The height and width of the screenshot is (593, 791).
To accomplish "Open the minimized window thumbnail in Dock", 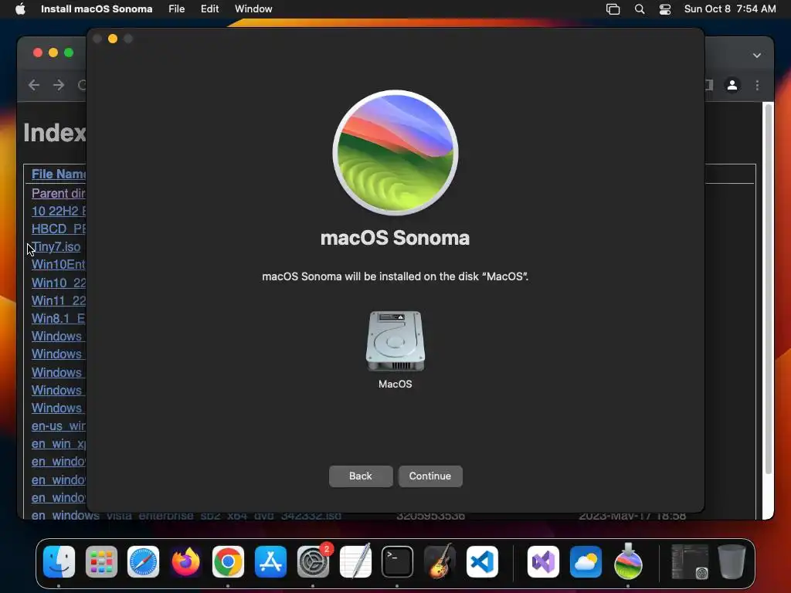I will point(689,562).
